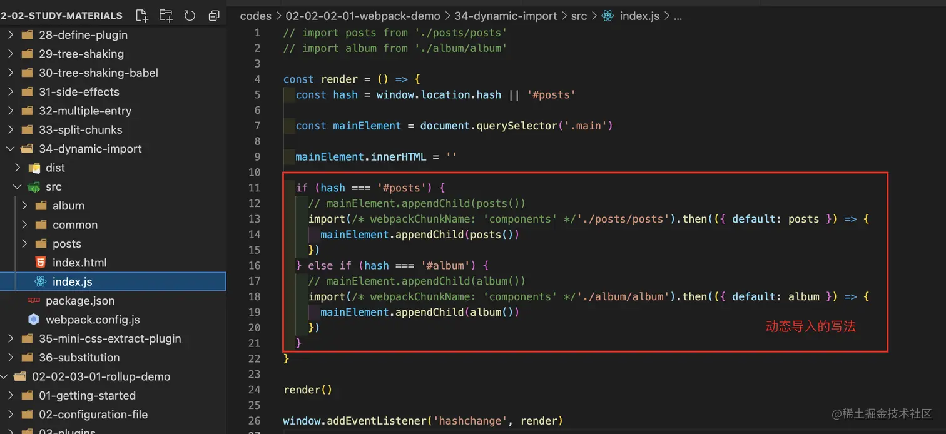Screen dimensions: 946x434
Task: Open the common folder under src
Action: 75,225
